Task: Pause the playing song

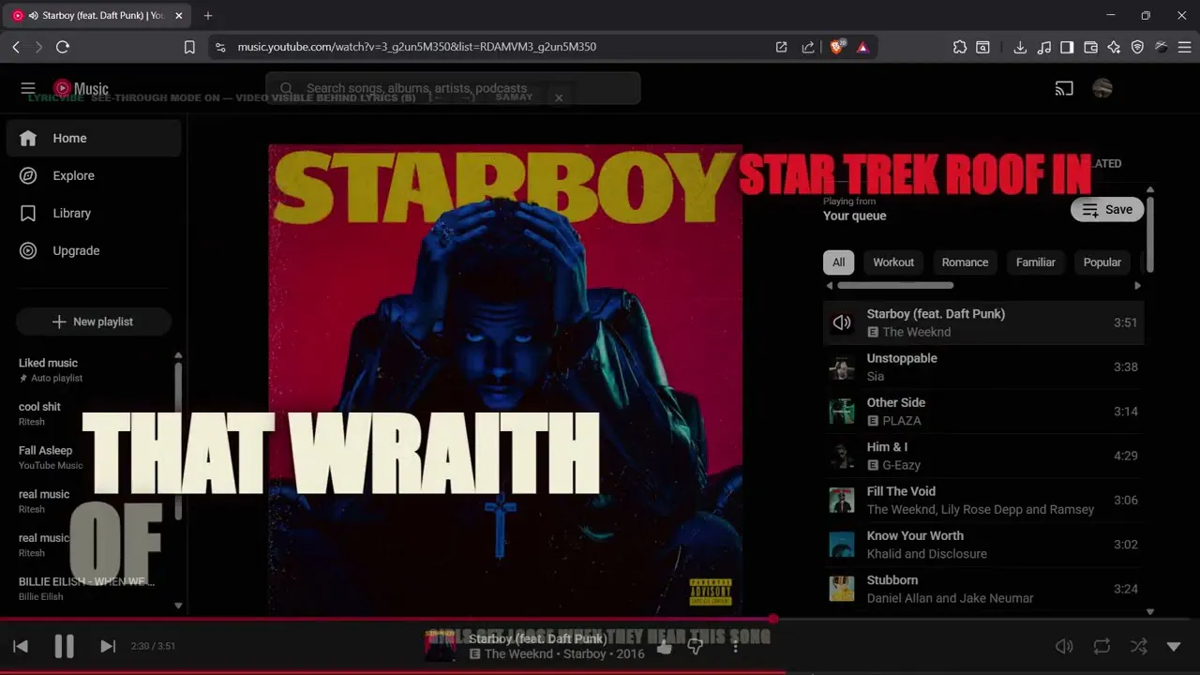Action: click(64, 646)
